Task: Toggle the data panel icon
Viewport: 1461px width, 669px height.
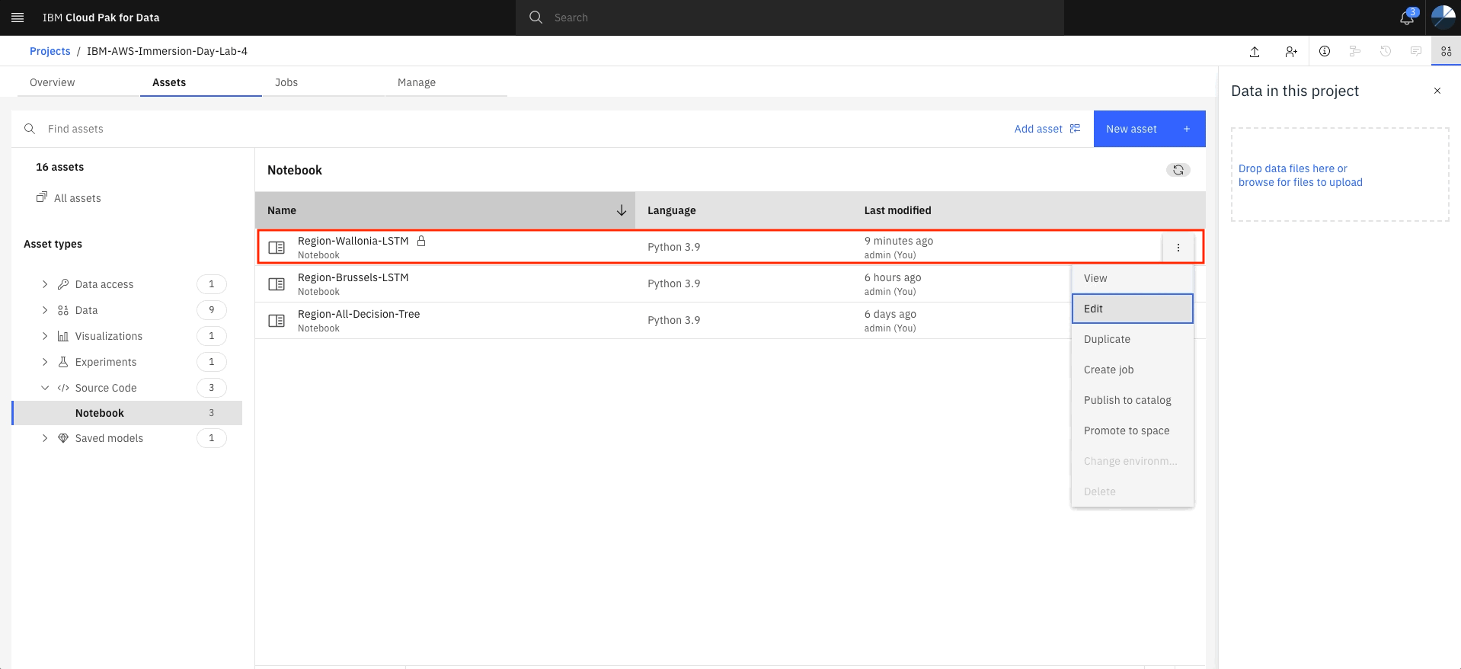Action: click(x=1446, y=51)
